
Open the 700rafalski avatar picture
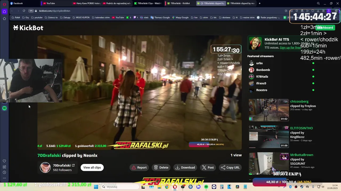tap(45, 167)
